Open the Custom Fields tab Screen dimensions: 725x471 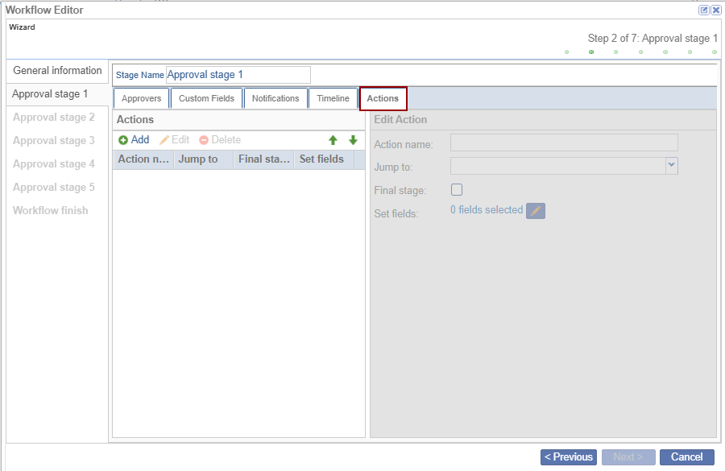(206, 98)
